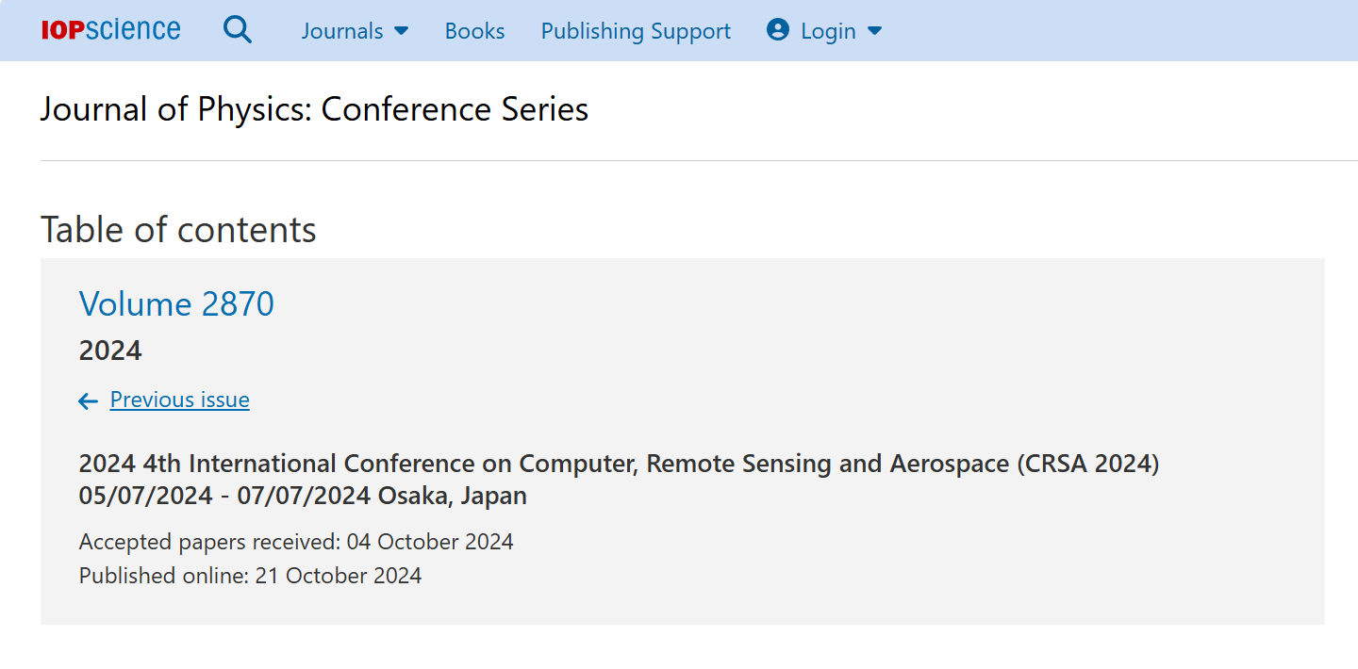
Task: Click the IOPscience logo
Action: pyautogui.click(x=110, y=30)
